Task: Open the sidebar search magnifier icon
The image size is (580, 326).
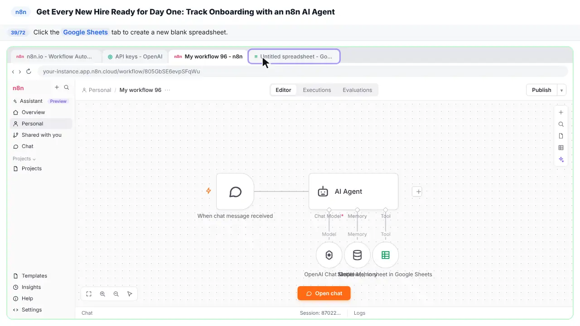Action: coord(67,87)
